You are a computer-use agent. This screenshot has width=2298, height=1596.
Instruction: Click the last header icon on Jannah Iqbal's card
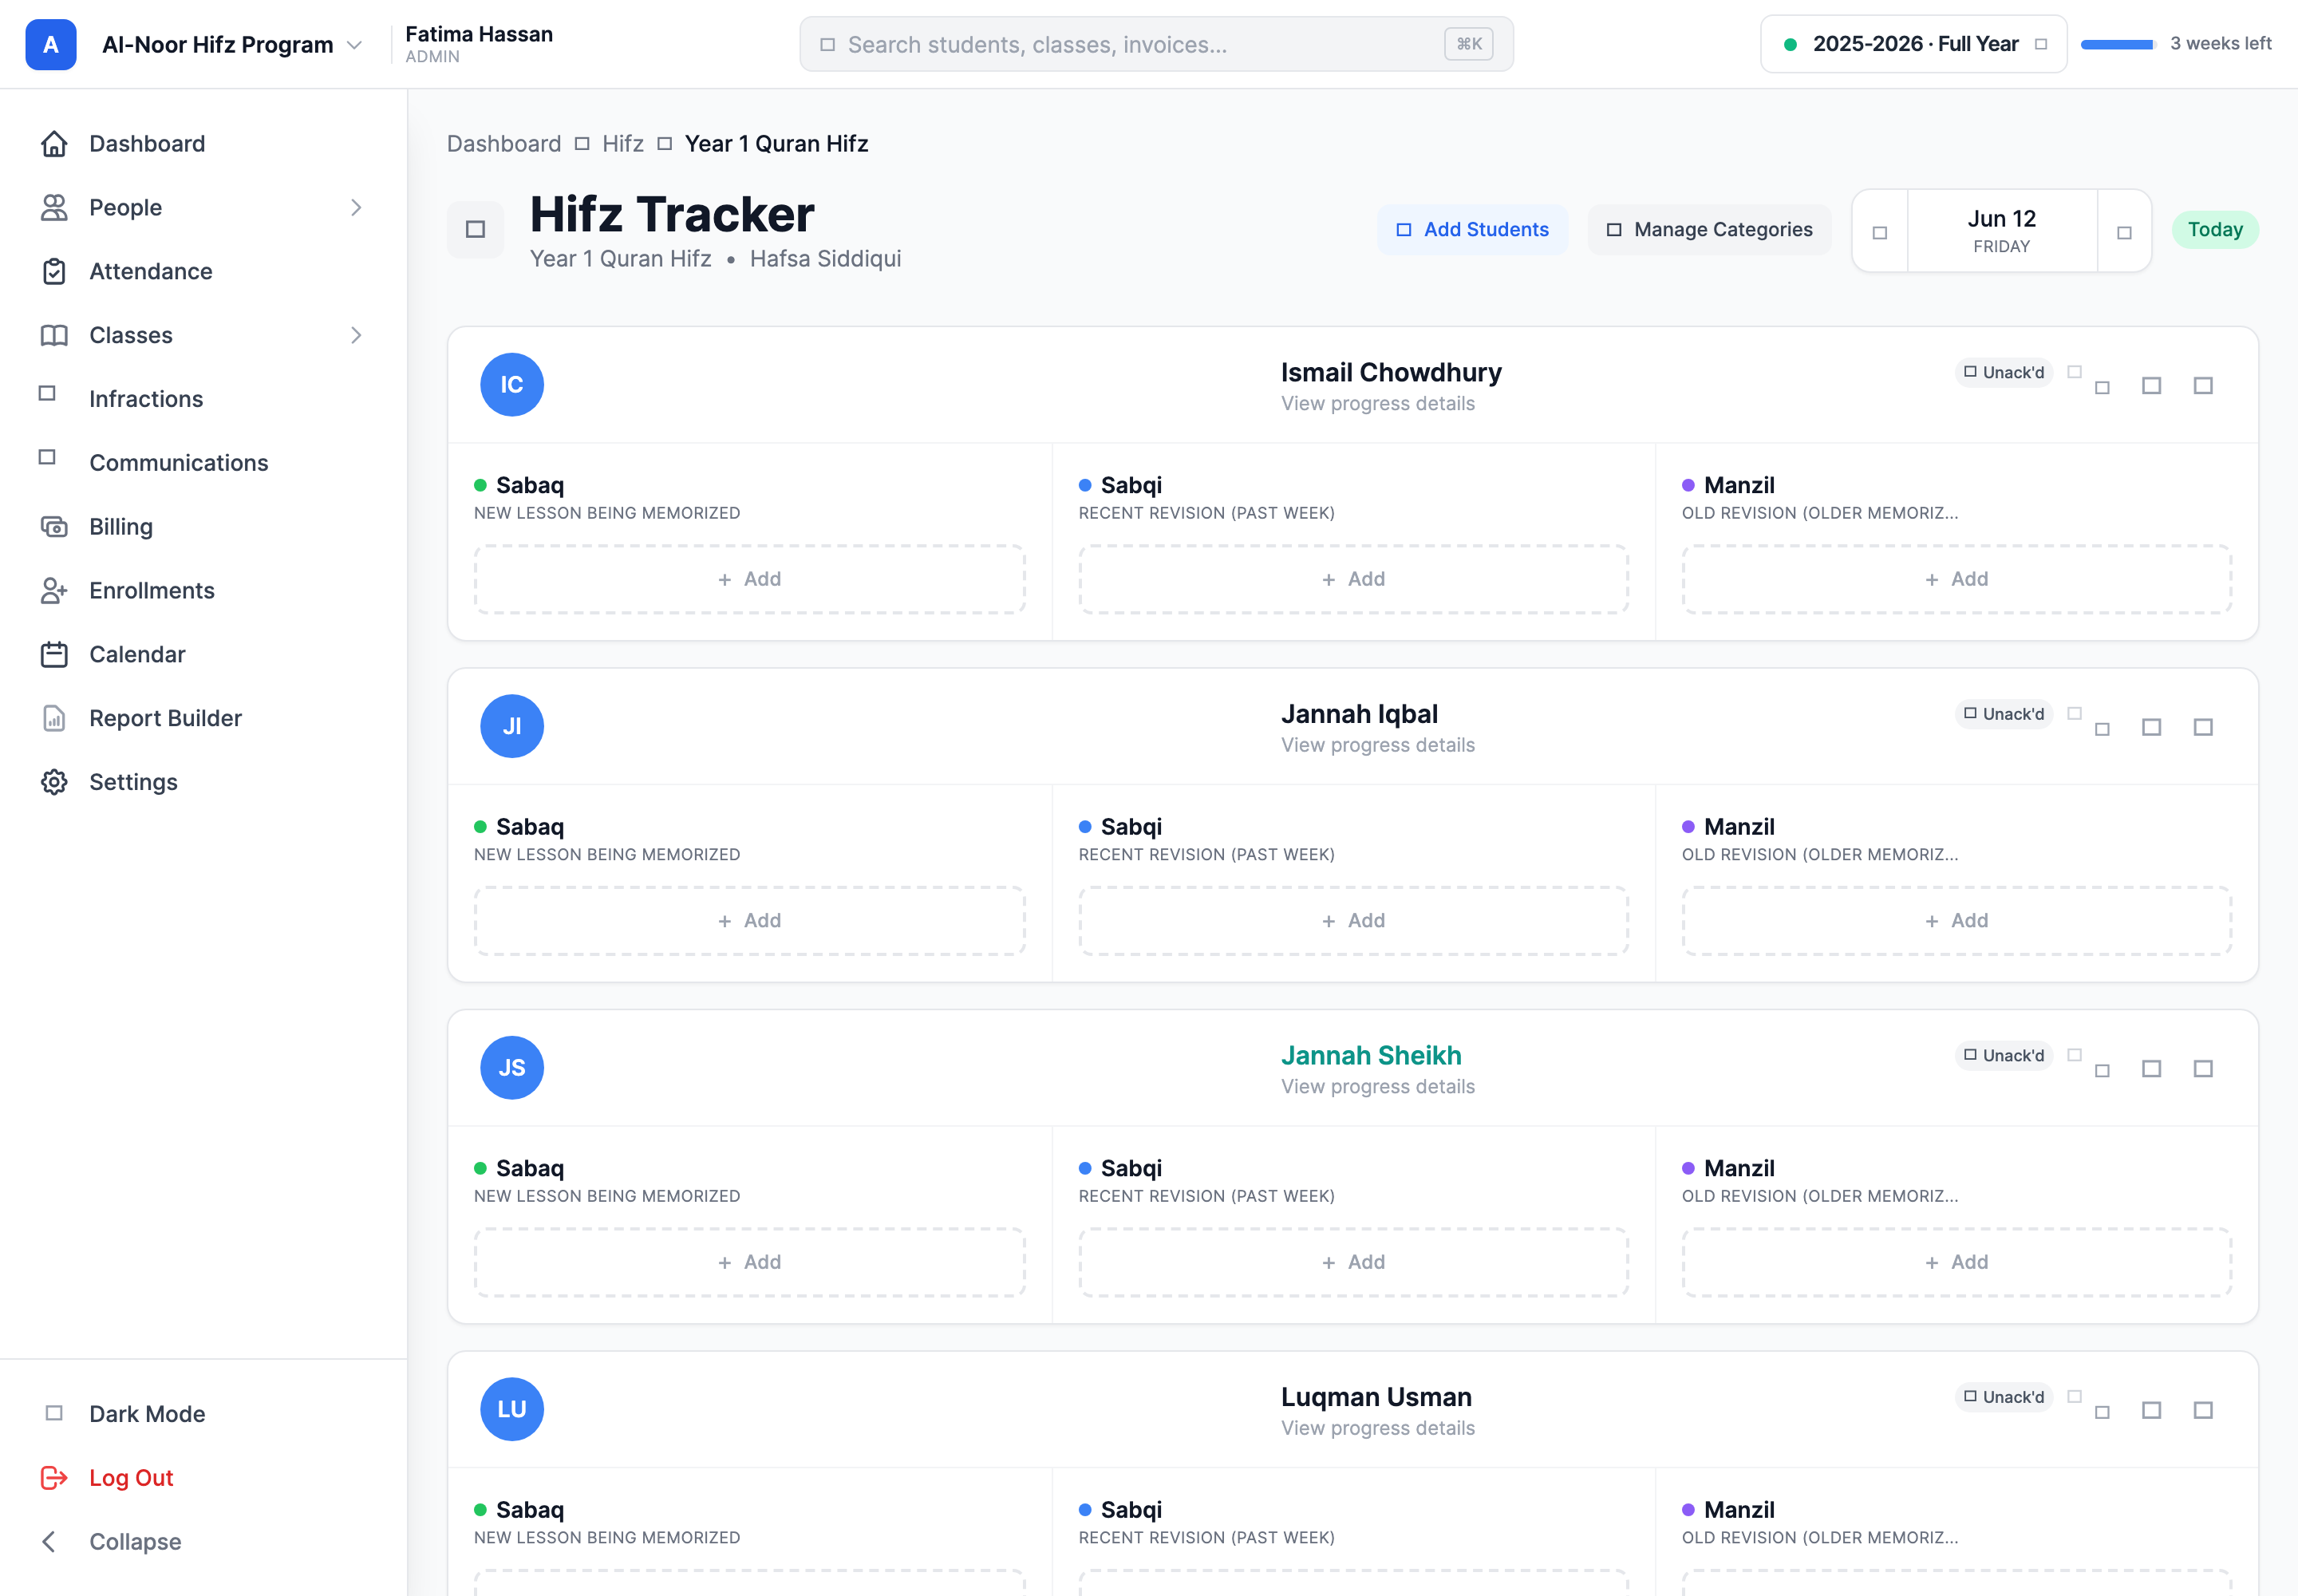(2203, 727)
